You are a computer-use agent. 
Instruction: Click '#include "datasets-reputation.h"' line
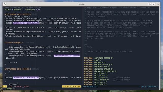click(101, 71)
